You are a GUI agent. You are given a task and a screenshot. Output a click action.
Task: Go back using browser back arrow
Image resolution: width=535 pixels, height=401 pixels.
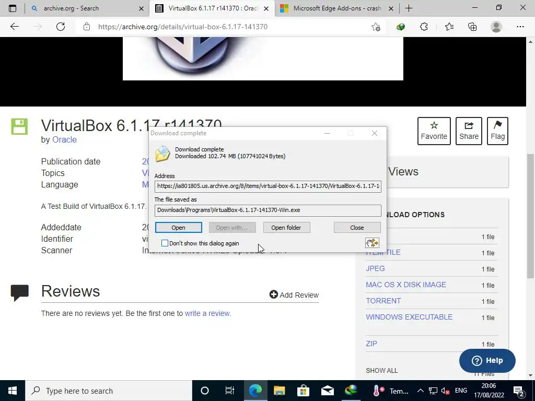(x=14, y=27)
